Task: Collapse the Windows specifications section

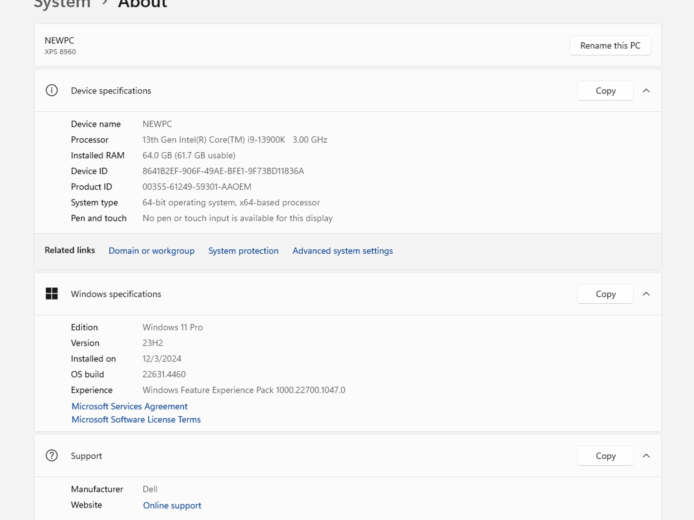Action: [x=646, y=294]
